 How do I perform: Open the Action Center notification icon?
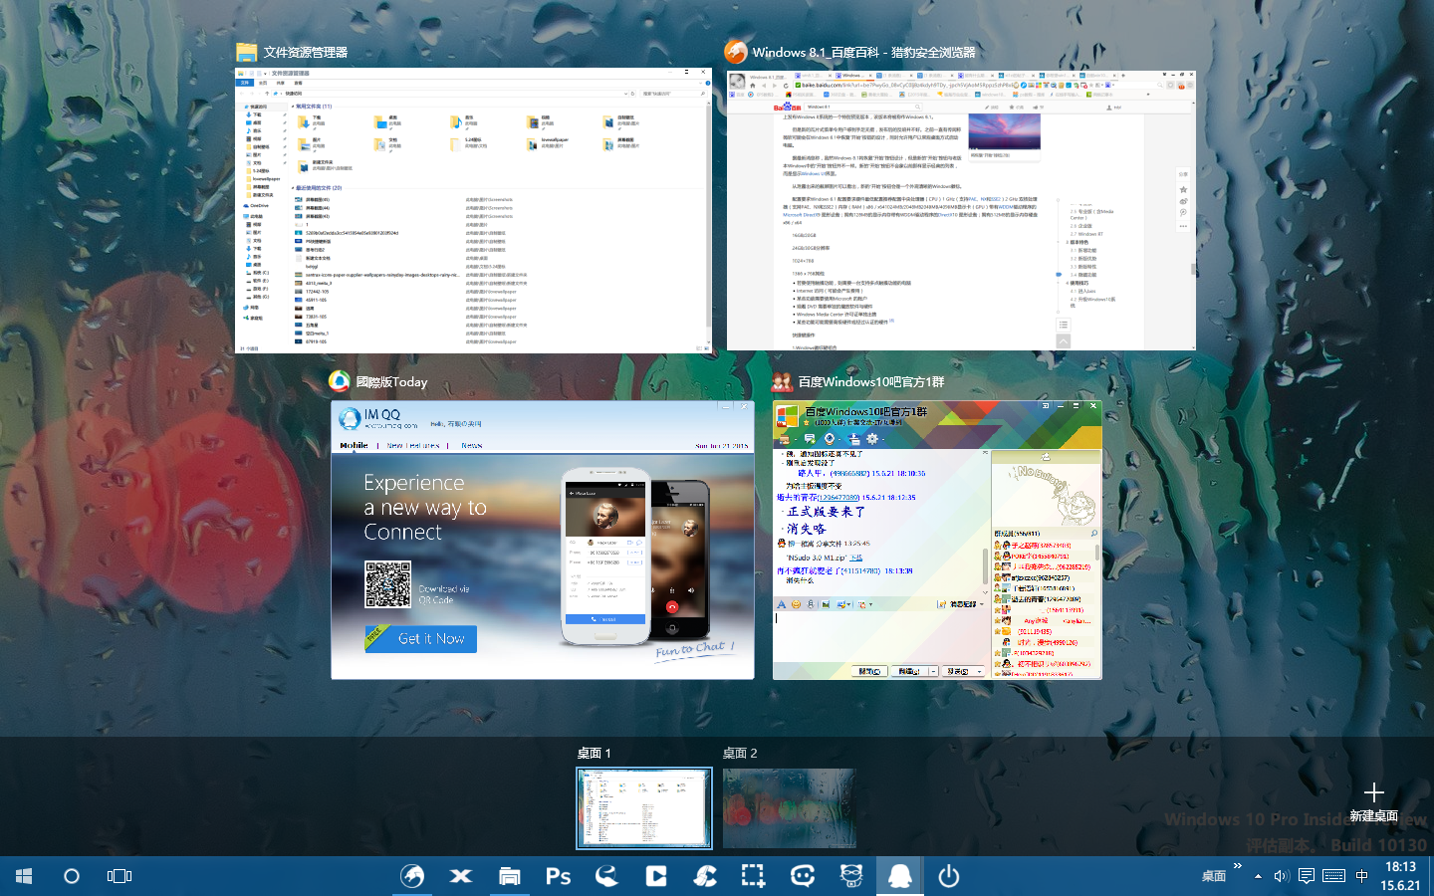point(1306,876)
